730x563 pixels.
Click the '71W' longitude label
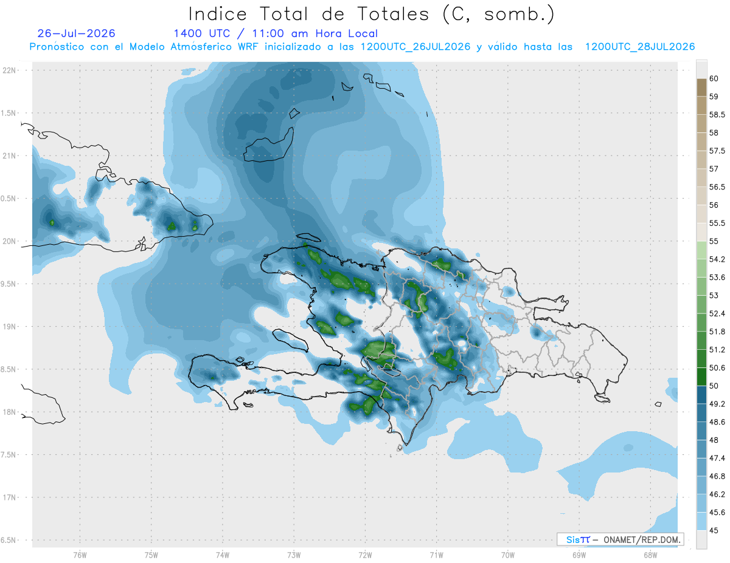pos(436,554)
